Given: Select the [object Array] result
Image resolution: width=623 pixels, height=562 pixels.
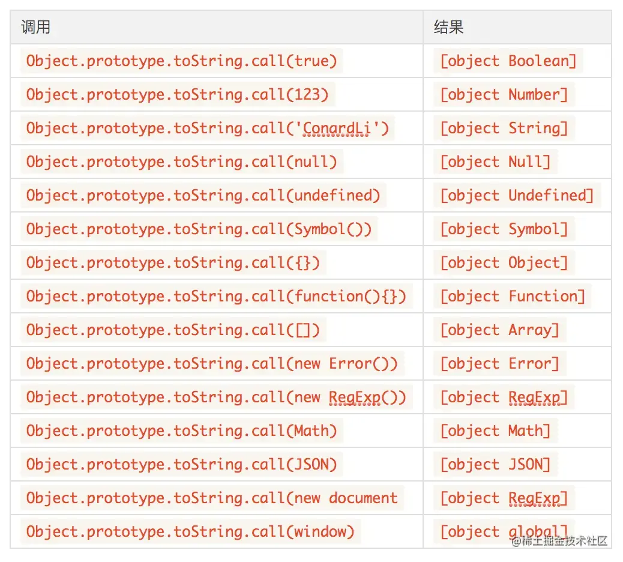Looking at the screenshot, I should pyautogui.click(x=499, y=330).
